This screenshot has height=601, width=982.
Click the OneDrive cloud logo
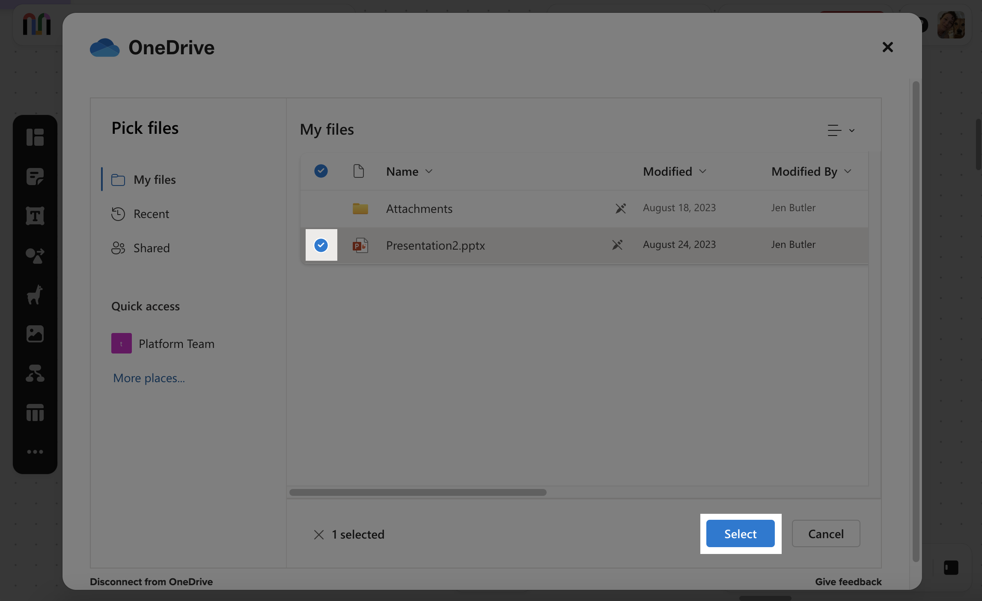point(104,47)
